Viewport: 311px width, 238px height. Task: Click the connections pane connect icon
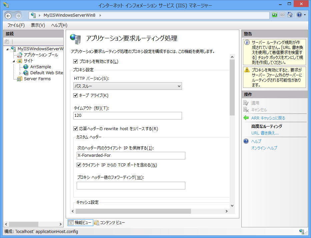pyautogui.click(x=7, y=42)
